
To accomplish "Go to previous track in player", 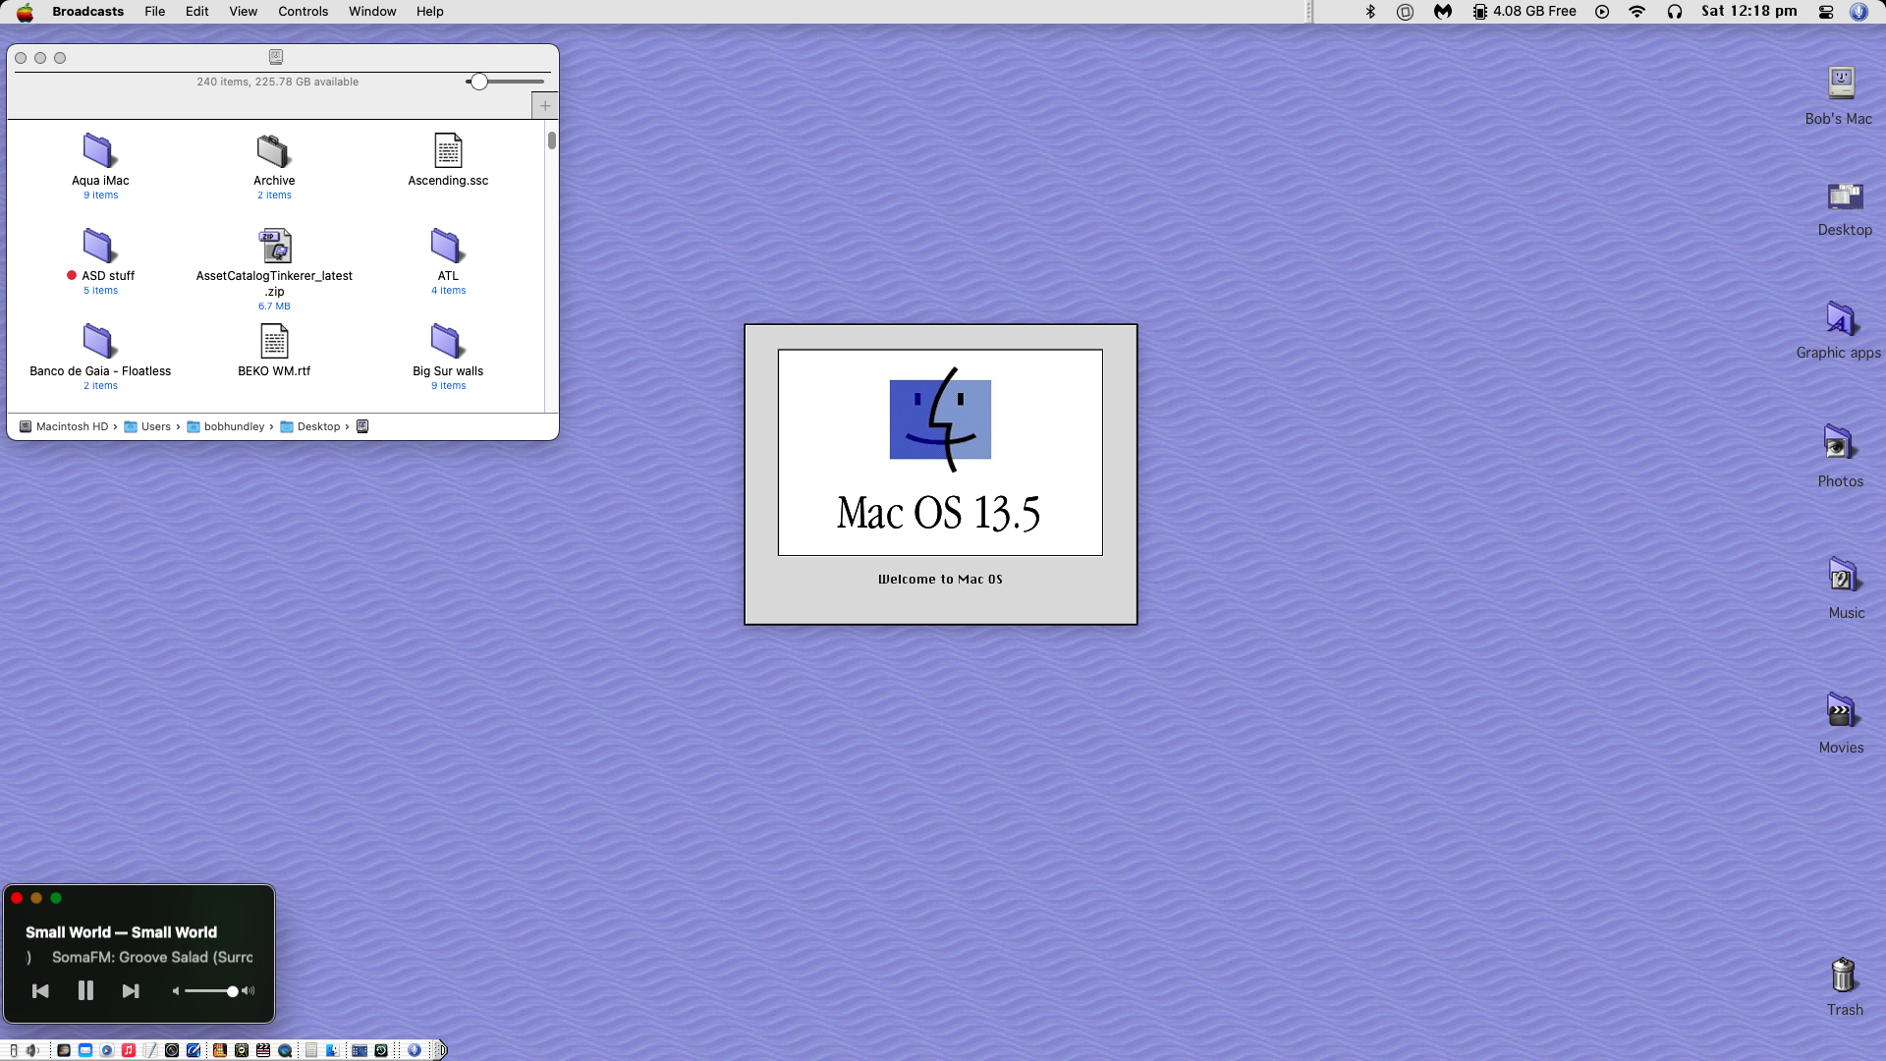I will click(x=40, y=991).
